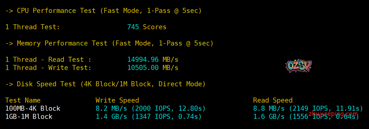Click the "Write Speed" column header
The width and height of the screenshot is (369, 129).
point(117,100)
